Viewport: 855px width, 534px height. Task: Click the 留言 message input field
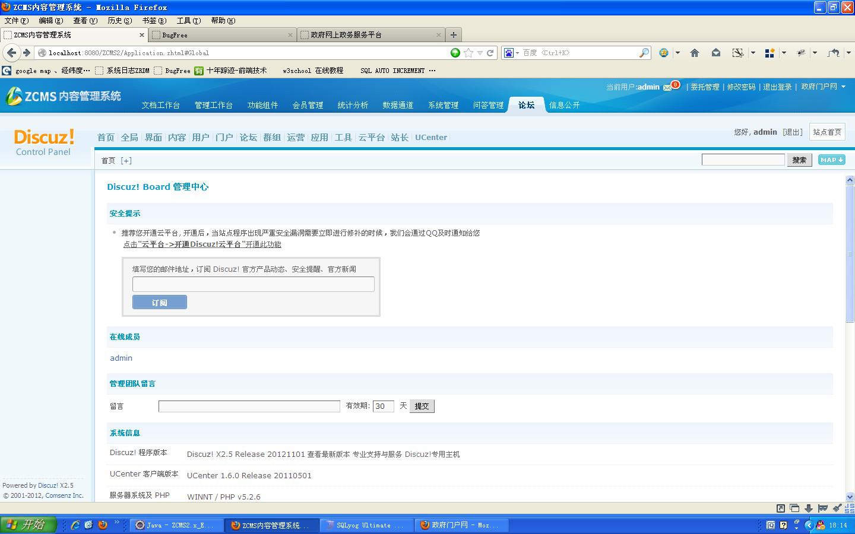[x=249, y=406]
